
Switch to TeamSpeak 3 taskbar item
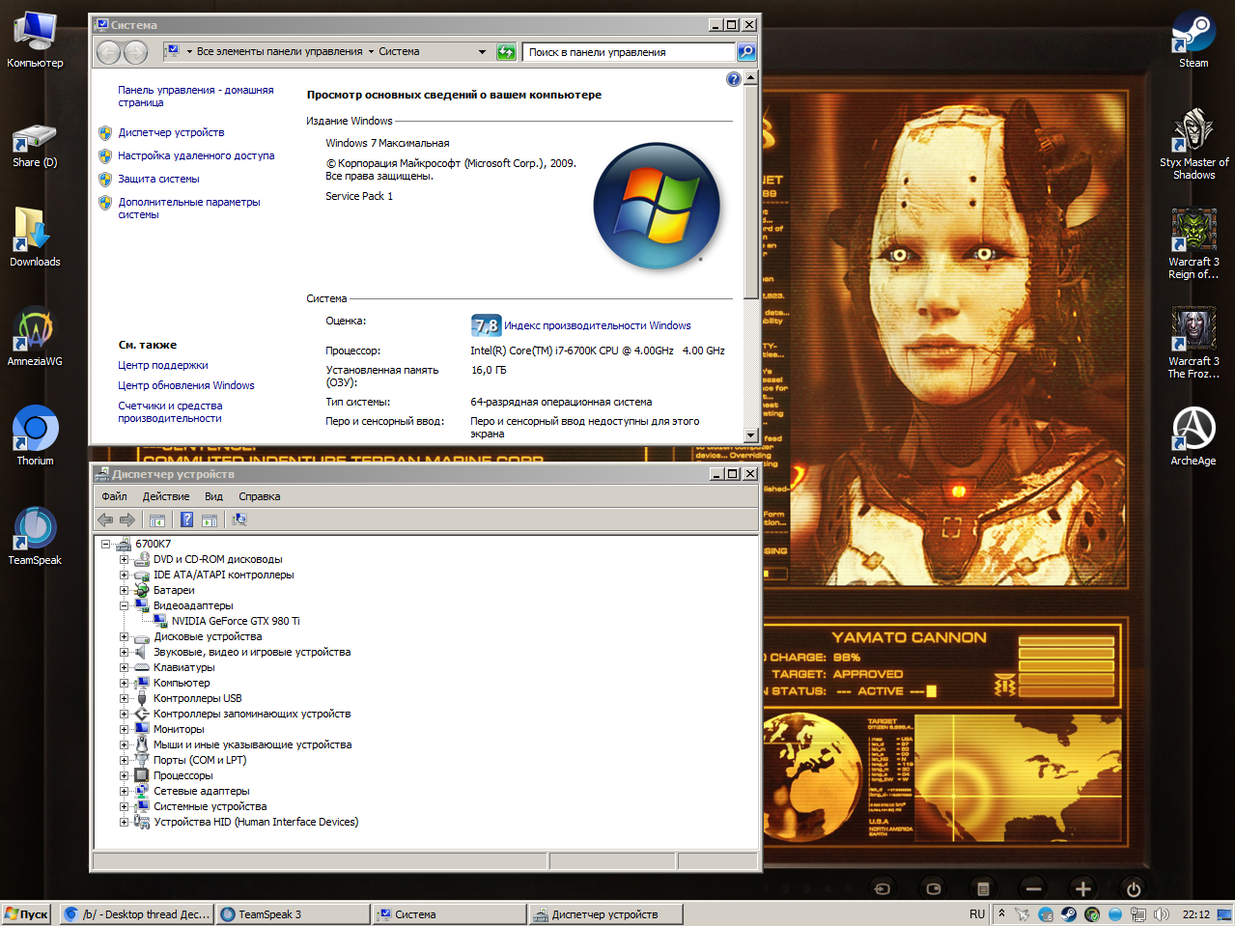293,914
